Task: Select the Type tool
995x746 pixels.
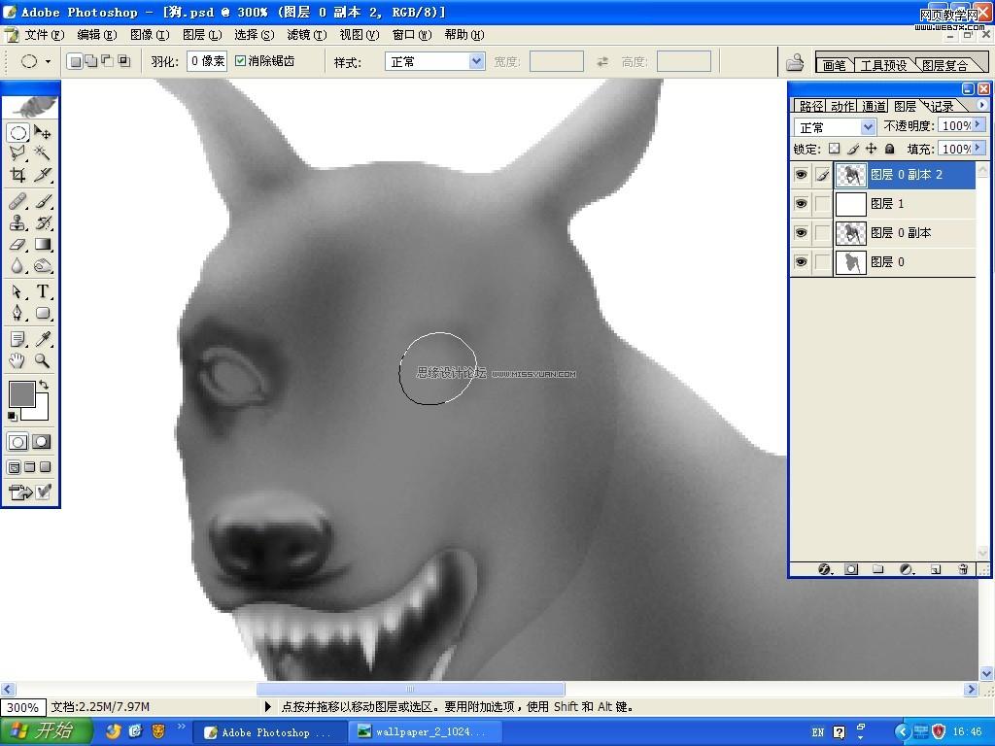Action: (43, 291)
